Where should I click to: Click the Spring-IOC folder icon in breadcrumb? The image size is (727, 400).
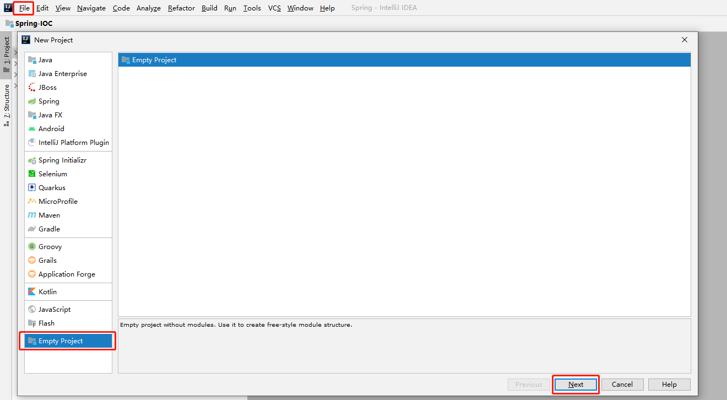[9, 24]
